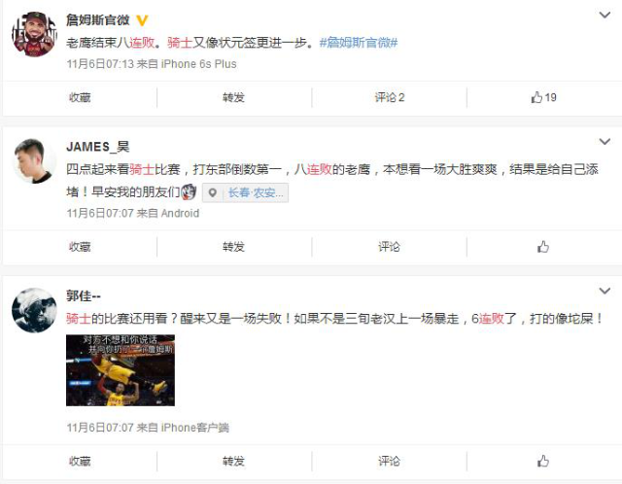This screenshot has width=622, height=484.
Task: Open the #詹姆斯官微# hashtag link
Action: [x=359, y=43]
